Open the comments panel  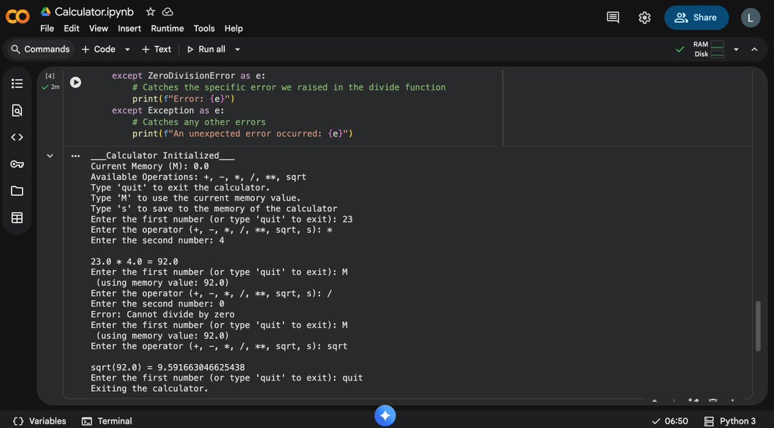click(612, 17)
